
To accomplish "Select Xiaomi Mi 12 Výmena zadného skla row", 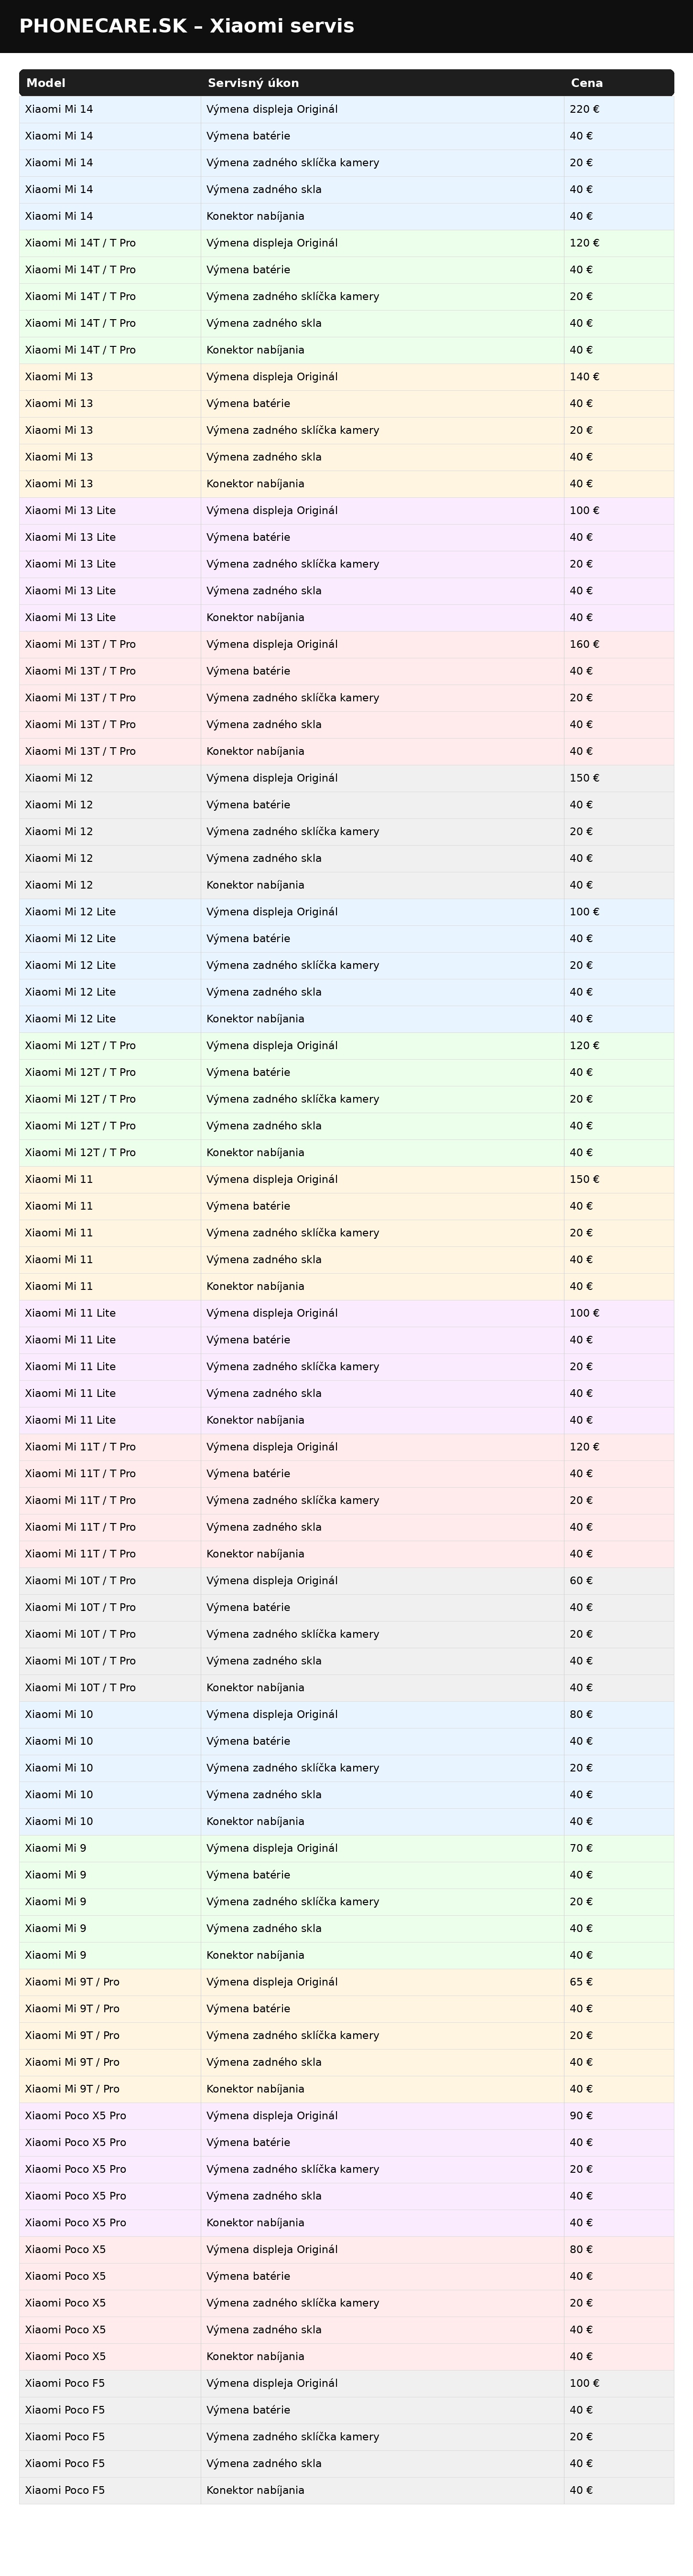I will [346, 858].
